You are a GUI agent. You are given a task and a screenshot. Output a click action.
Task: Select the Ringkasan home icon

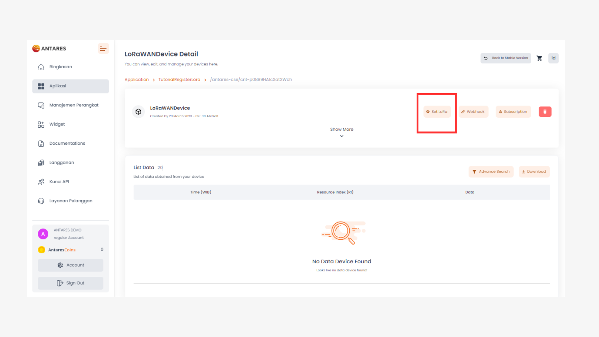[x=41, y=67]
